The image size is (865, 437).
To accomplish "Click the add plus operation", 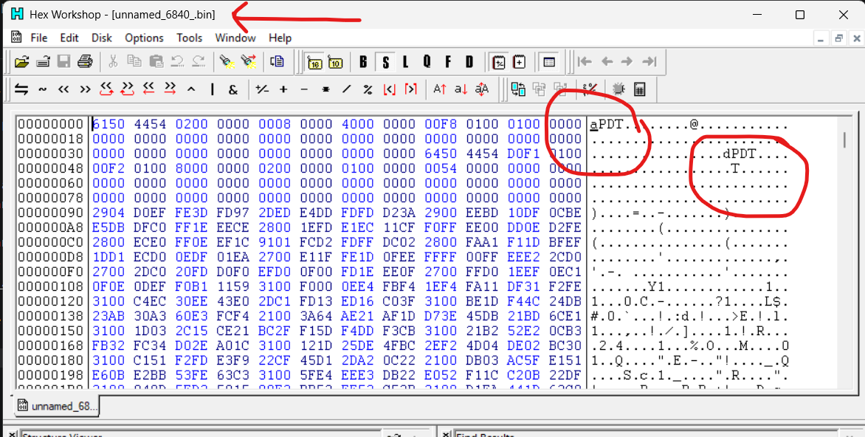I will pos(283,89).
